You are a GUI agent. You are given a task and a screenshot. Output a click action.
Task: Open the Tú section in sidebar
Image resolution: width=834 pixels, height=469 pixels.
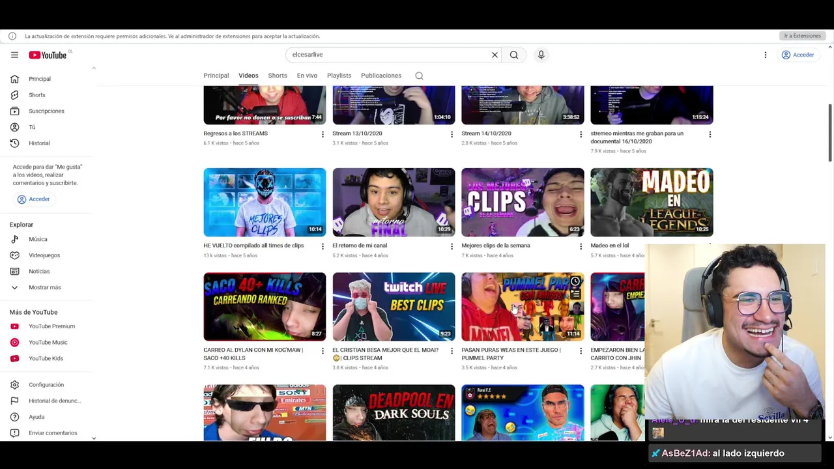[x=47, y=127]
